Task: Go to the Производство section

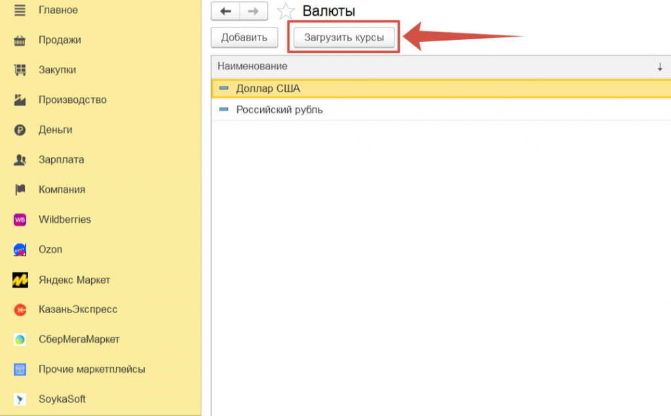Action: [72, 100]
